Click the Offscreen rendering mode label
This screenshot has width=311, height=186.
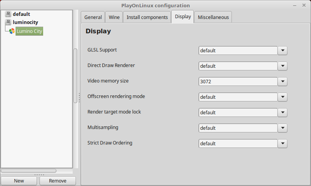click(116, 96)
